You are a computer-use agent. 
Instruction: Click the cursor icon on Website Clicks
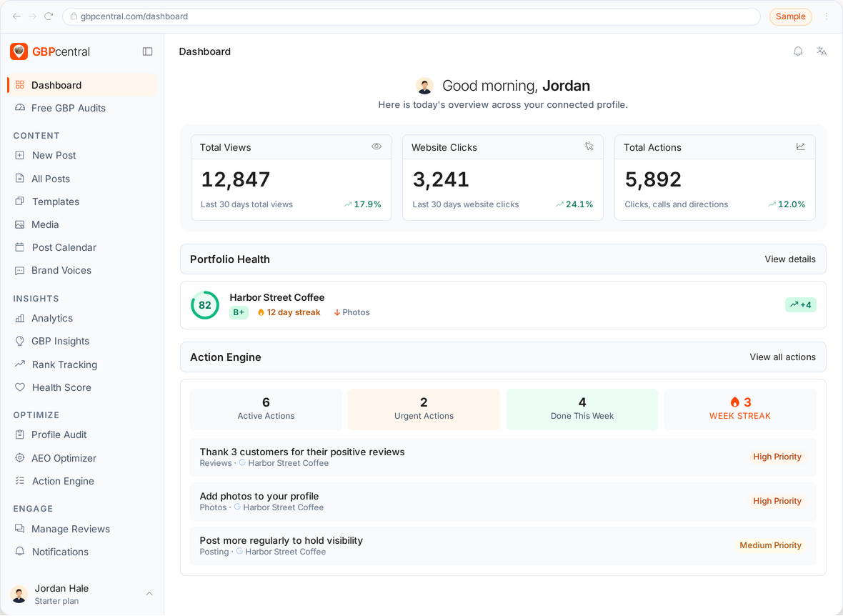pyautogui.click(x=589, y=146)
